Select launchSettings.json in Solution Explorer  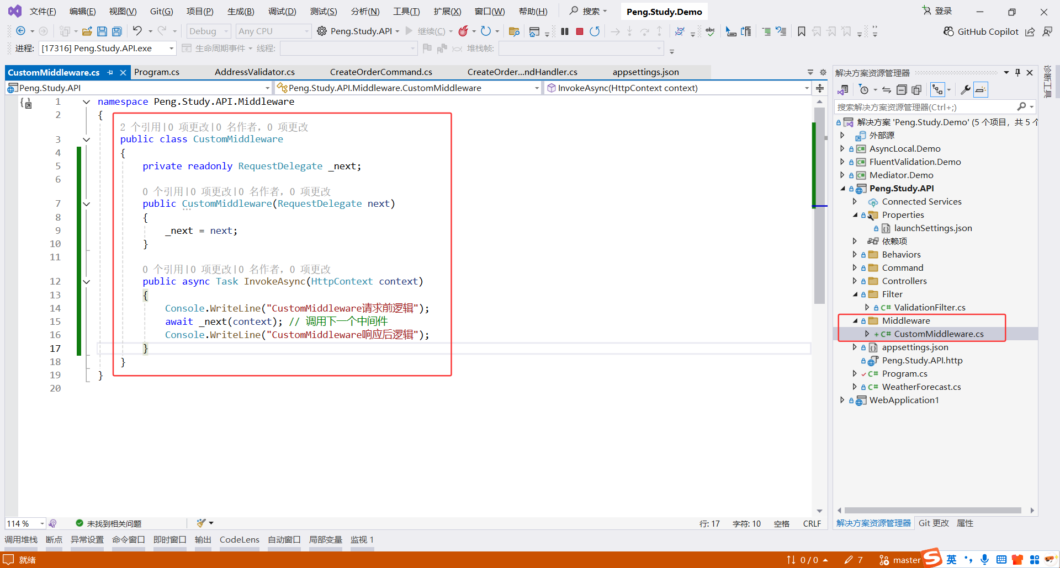click(x=933, y=228)
